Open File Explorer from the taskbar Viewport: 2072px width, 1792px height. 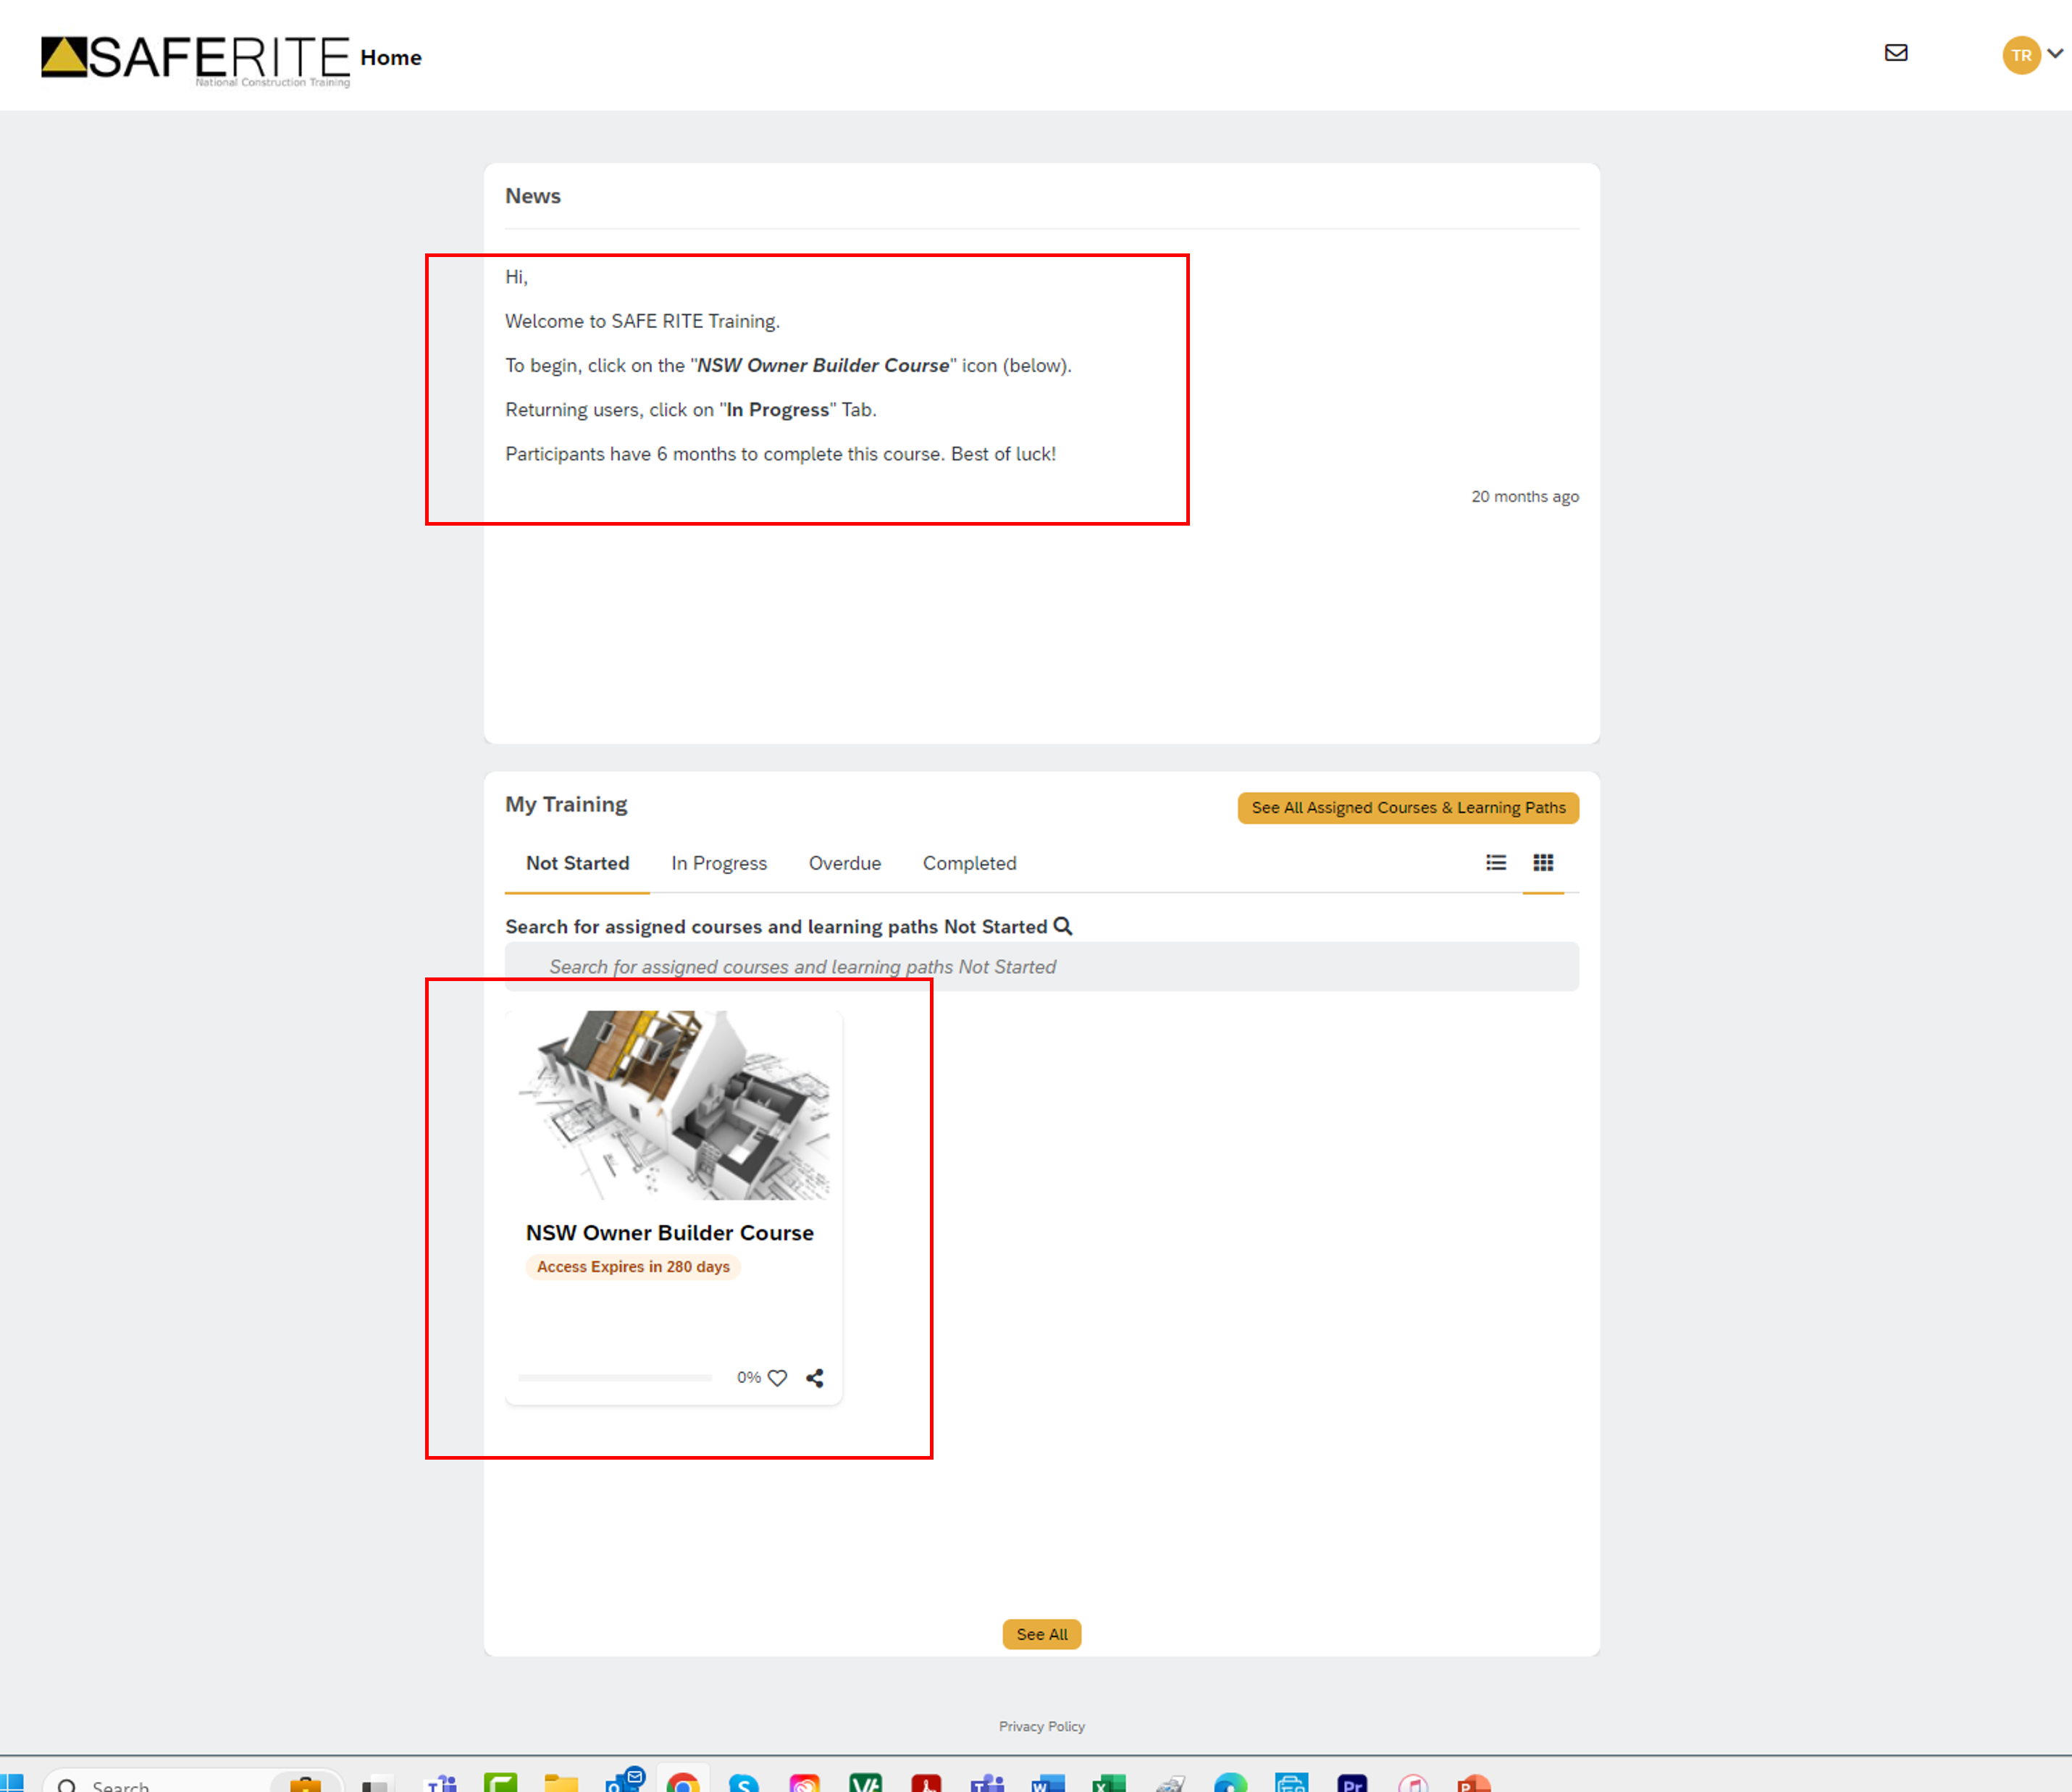tap(561, 1783)
